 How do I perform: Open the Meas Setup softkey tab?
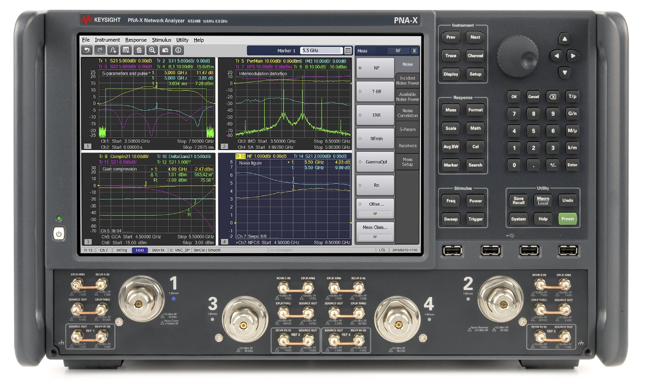407,162
